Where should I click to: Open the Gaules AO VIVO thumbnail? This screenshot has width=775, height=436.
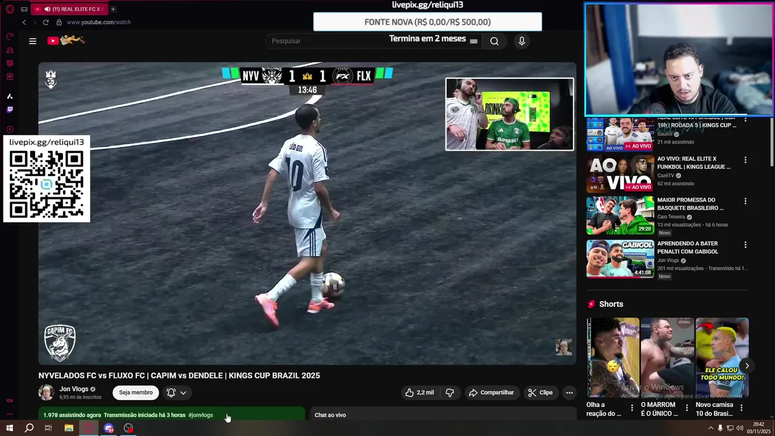click(x=620, y=134)
